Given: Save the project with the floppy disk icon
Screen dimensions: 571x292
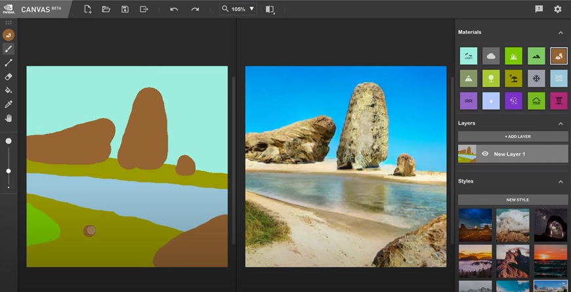Looking at the screenshot, I should point(125,9).
